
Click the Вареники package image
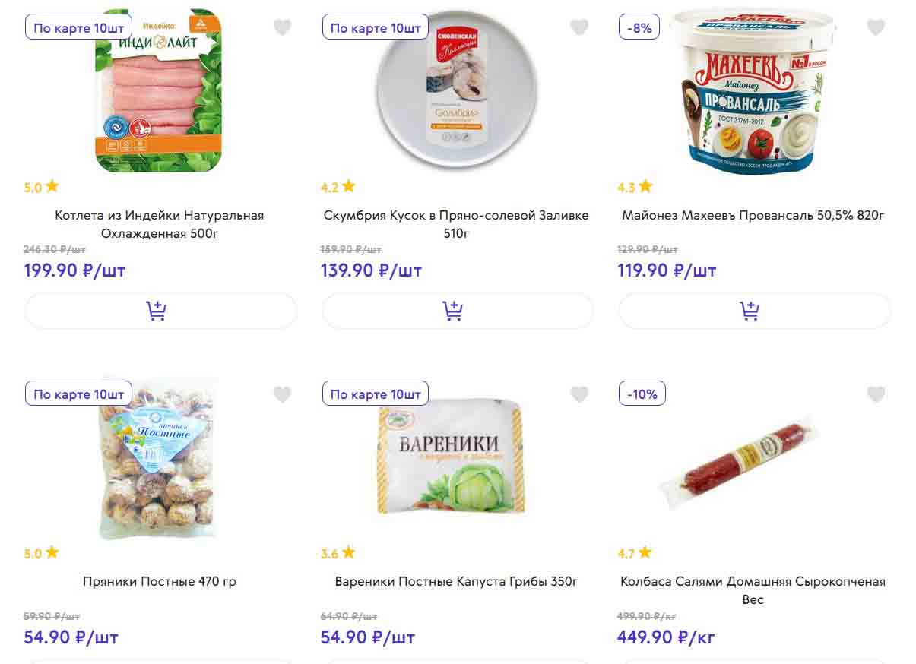tap(450, 459)
